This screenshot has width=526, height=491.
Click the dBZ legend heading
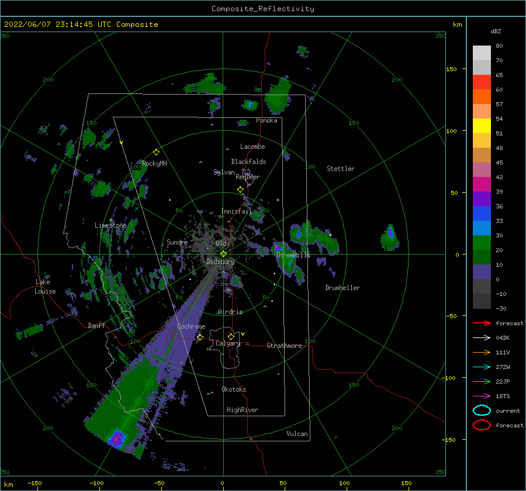tap(496, 31)
